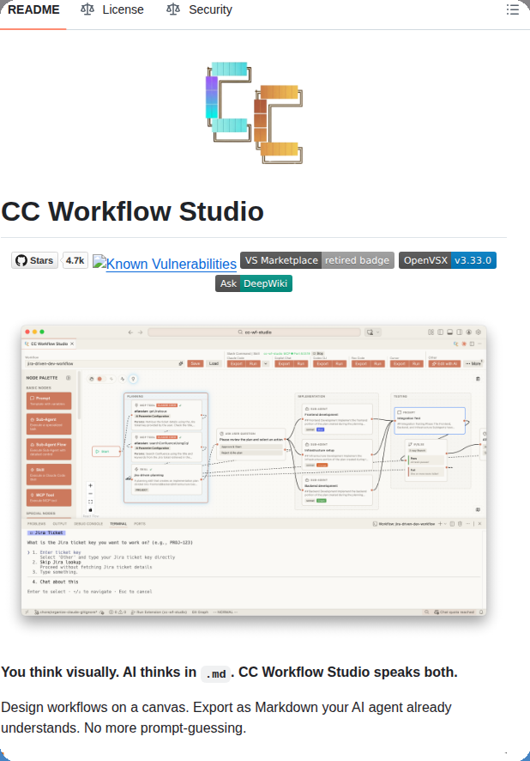Click the 'Design workflows on a canvas' paragraph

point(226,717)
